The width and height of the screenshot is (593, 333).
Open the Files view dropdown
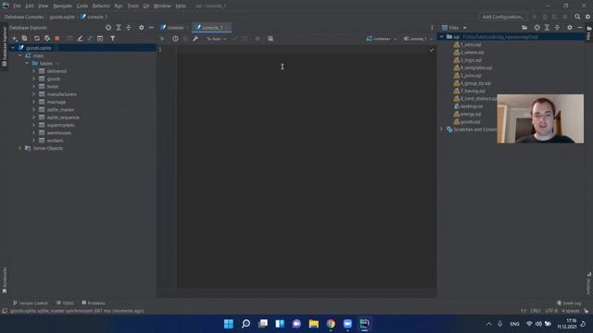click(455, 28)
